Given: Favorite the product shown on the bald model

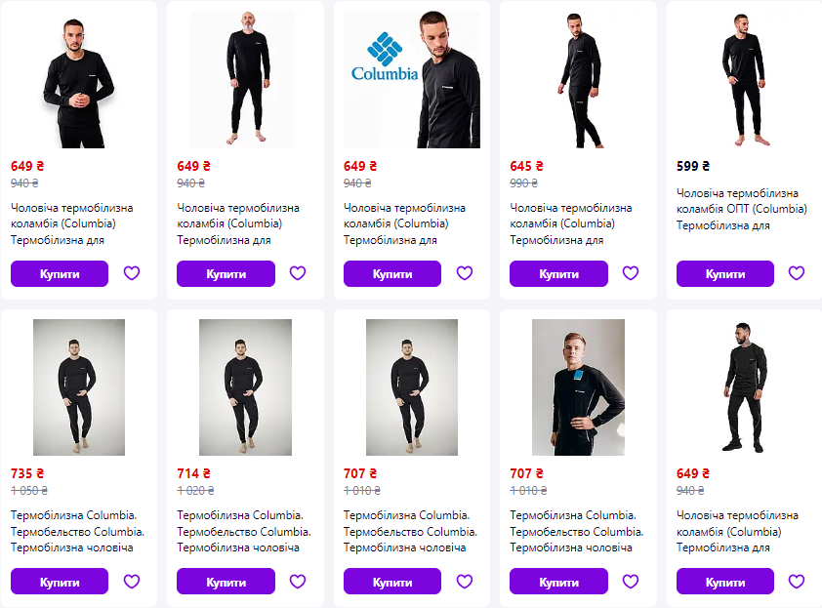Looking at the screenshot, I should (x=298, y=273).
